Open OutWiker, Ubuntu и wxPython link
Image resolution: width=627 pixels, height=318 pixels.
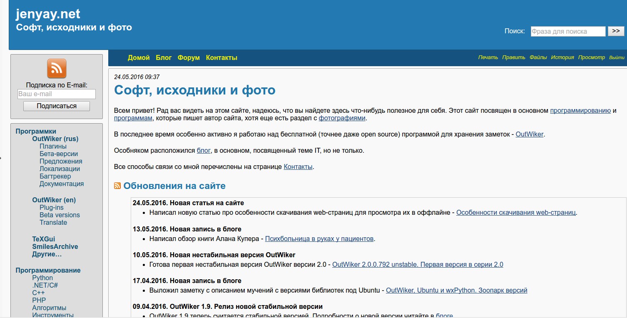pos(456,291)
